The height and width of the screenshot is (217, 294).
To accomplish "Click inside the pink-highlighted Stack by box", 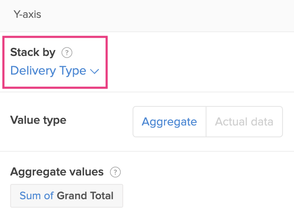I will coord(55,62).
